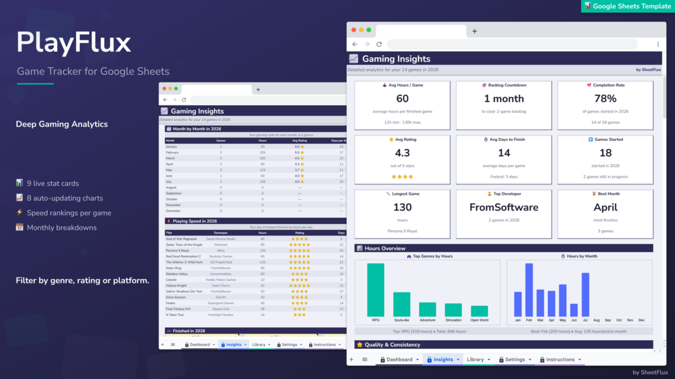Expand Dashboard tab dropdown arrow, rear window

(214, 345)
